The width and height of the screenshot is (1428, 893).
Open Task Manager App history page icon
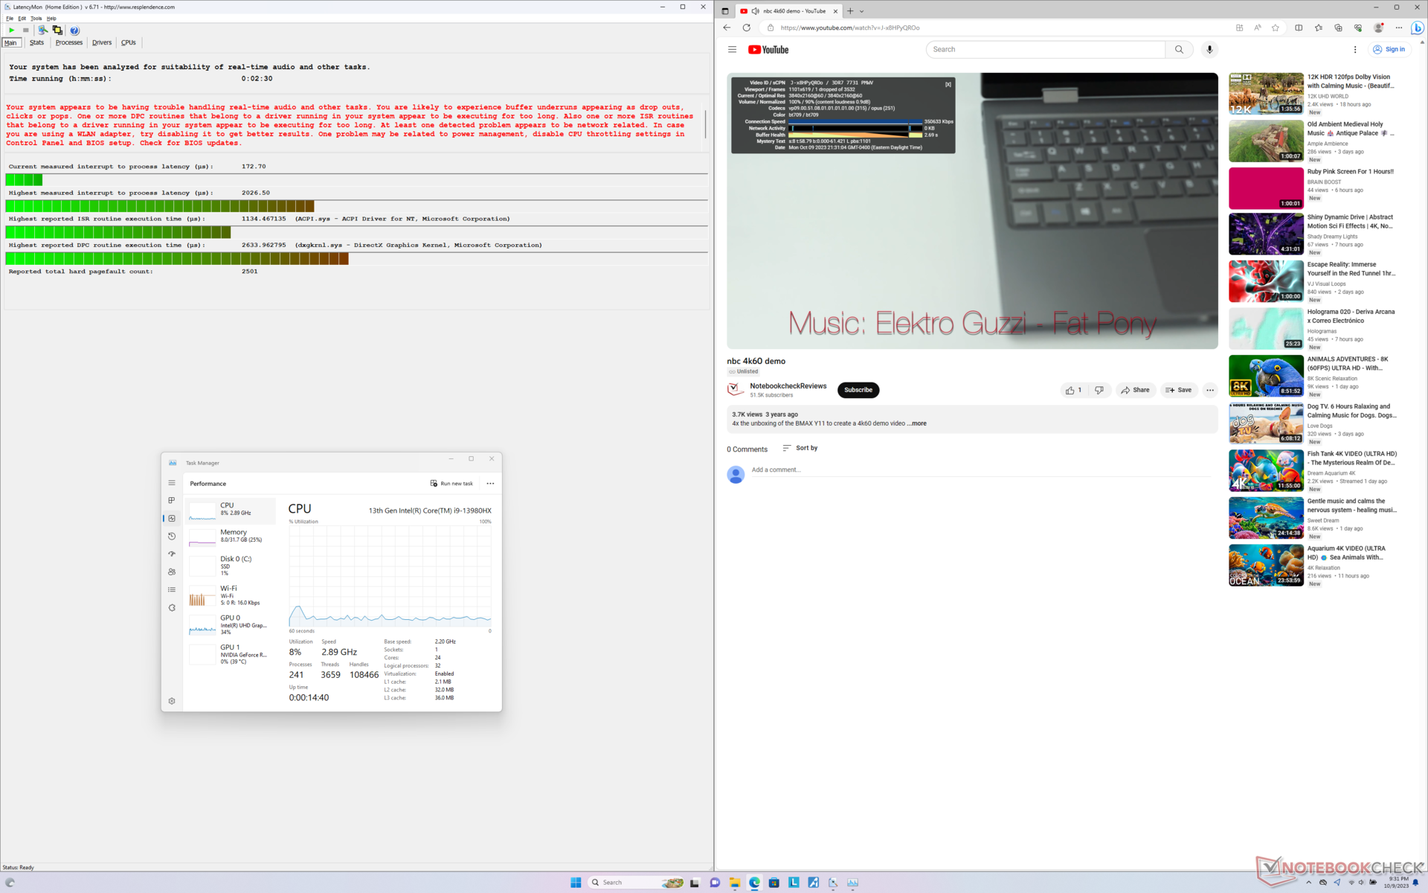172,537
